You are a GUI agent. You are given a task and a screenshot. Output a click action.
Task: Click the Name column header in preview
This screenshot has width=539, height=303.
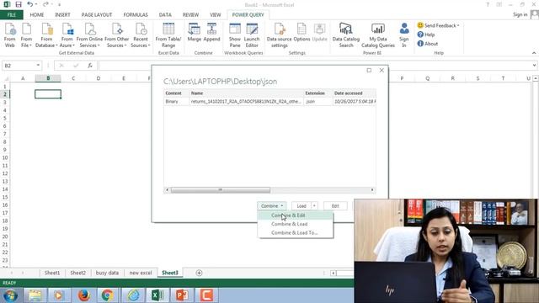(x=246, y=93)
